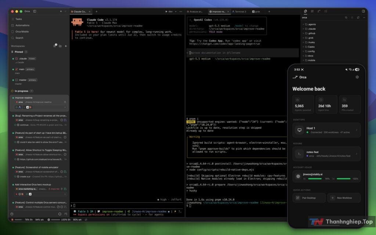Select the .claude pinned workspace
Image resolution: width=376 pixels, height=235 pixels.
point(40,60)
